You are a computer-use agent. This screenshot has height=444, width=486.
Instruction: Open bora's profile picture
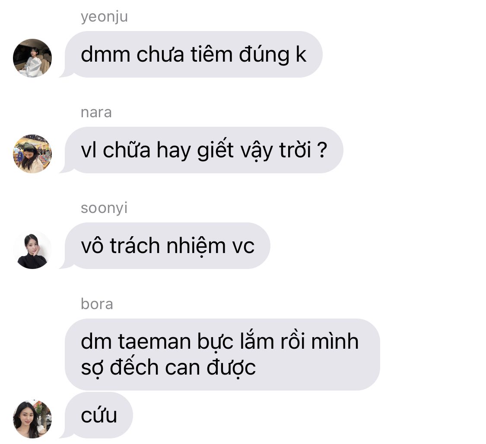point(32,419)
